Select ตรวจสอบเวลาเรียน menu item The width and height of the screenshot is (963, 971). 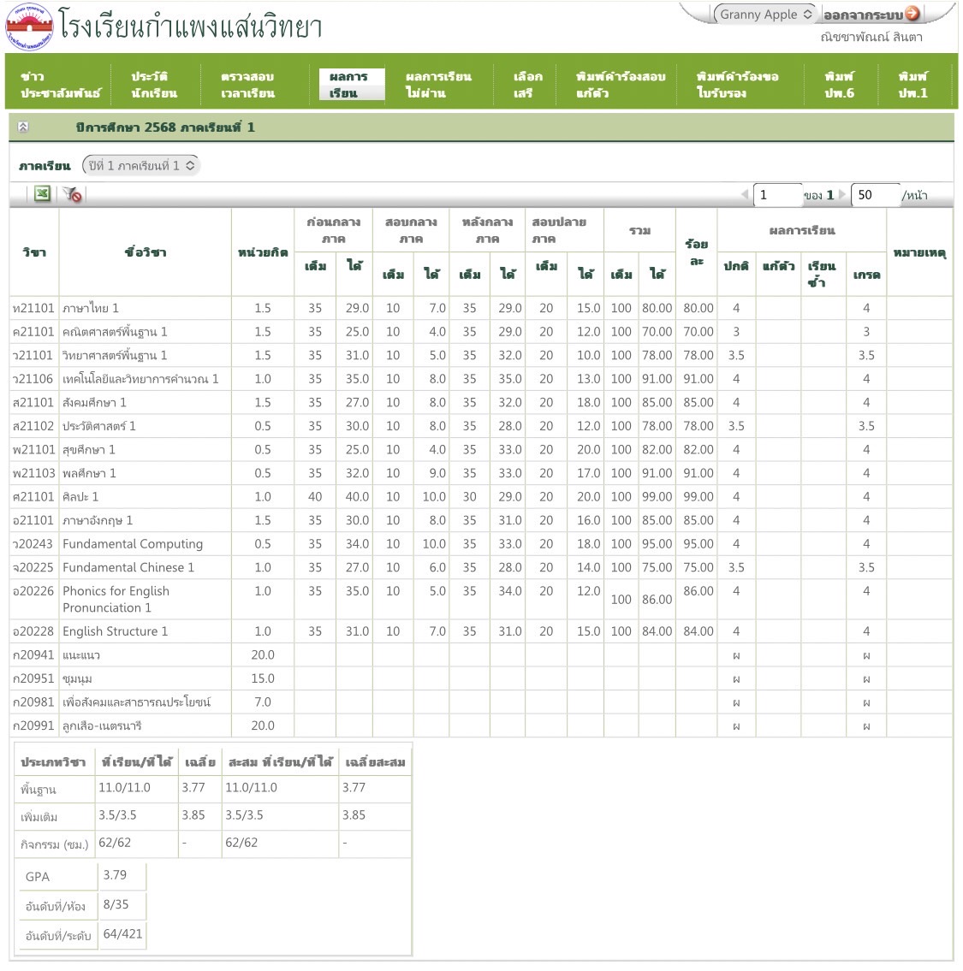(x=247, y=85)
